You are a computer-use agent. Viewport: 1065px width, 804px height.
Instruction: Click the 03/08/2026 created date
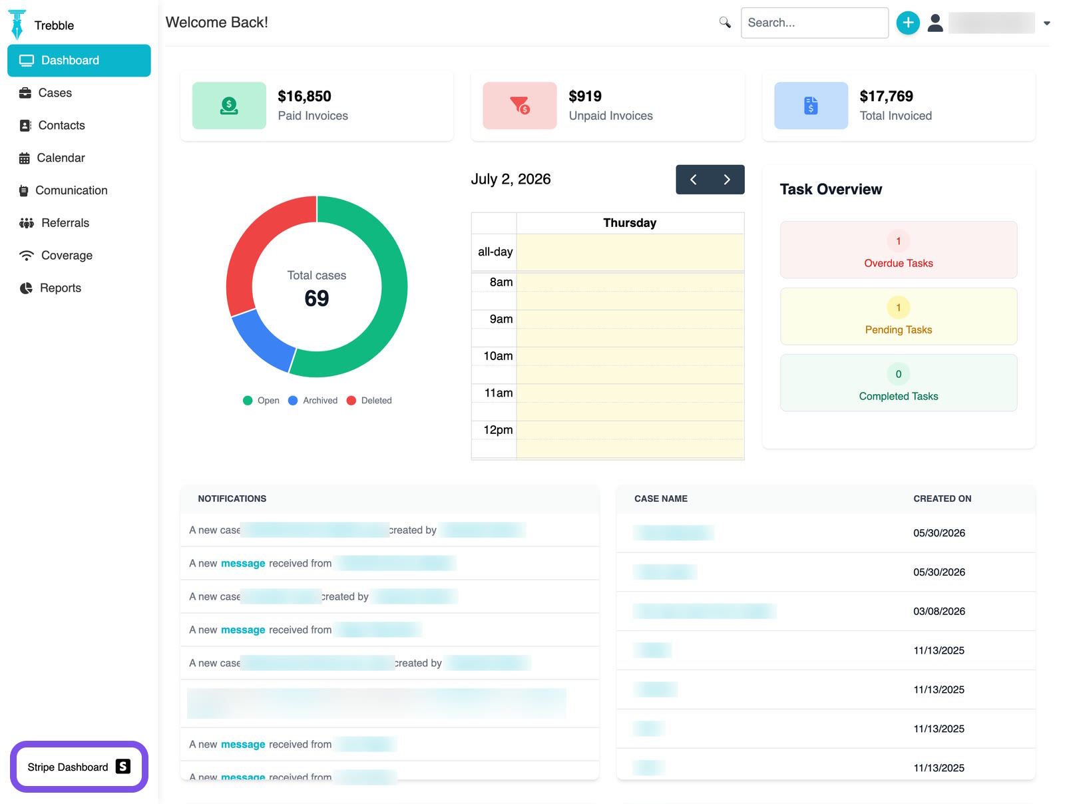point(939,612)
